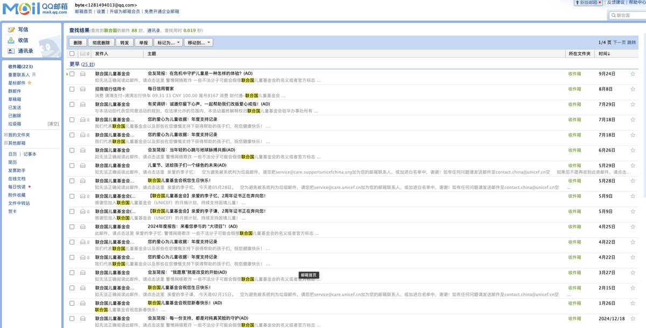
Task: Expand the 其他邮箱 tree node
Action: click(x=6, y=143)
